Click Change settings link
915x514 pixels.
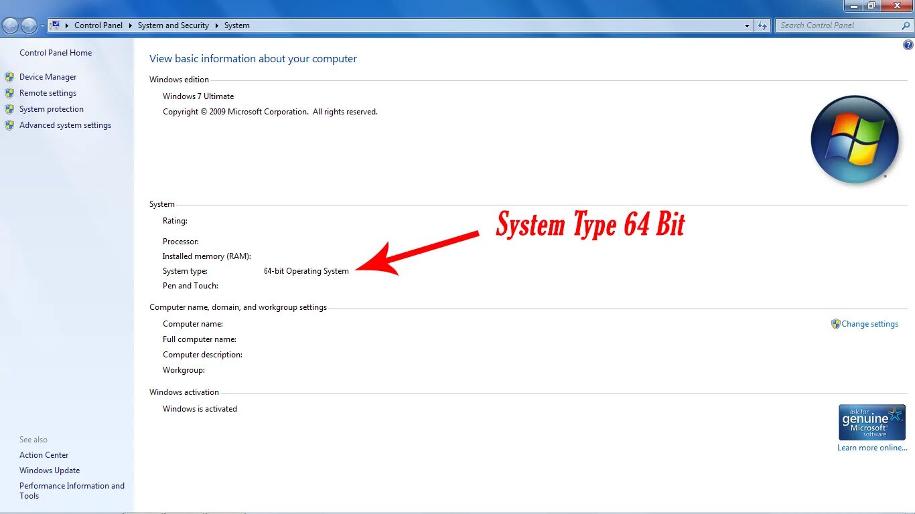tap(869, 324)
